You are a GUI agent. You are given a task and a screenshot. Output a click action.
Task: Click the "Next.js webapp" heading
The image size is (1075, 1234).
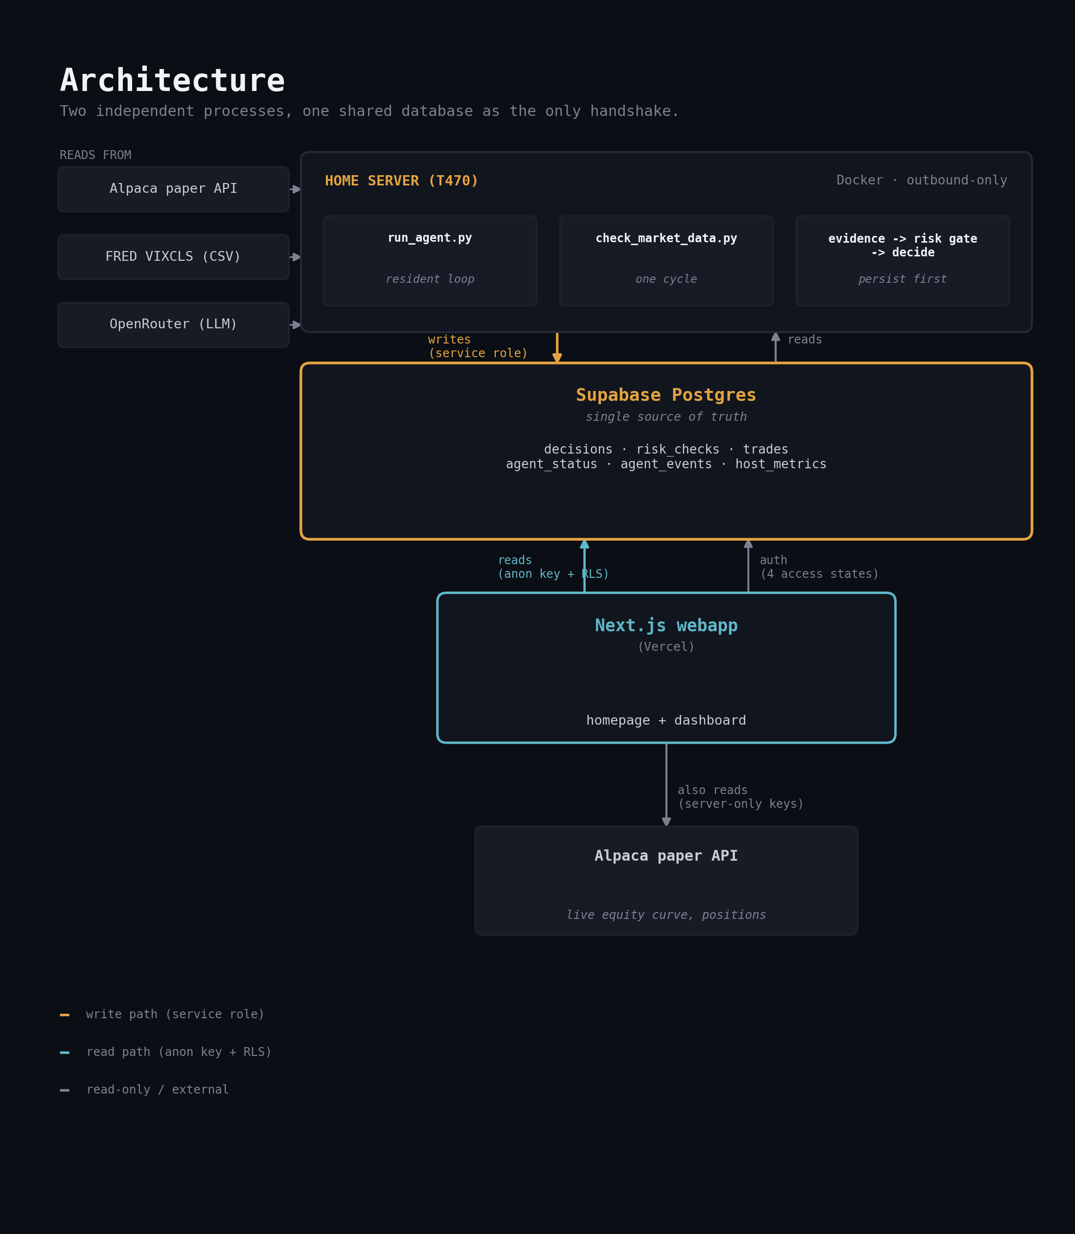click(666, 626)
